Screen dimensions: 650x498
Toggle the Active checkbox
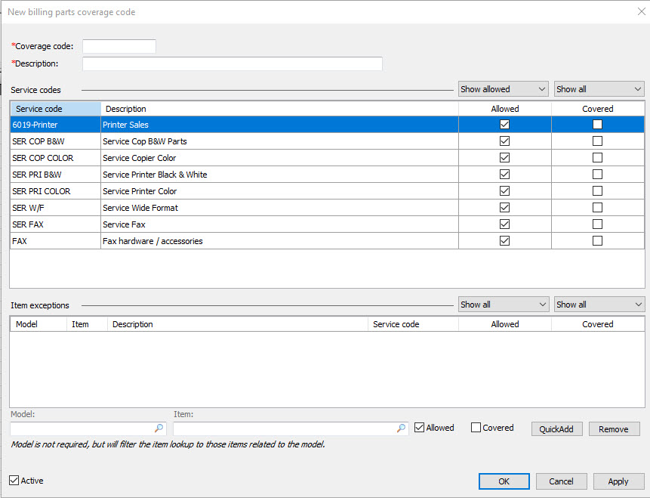pyautogui.click(x=14, y=480)
